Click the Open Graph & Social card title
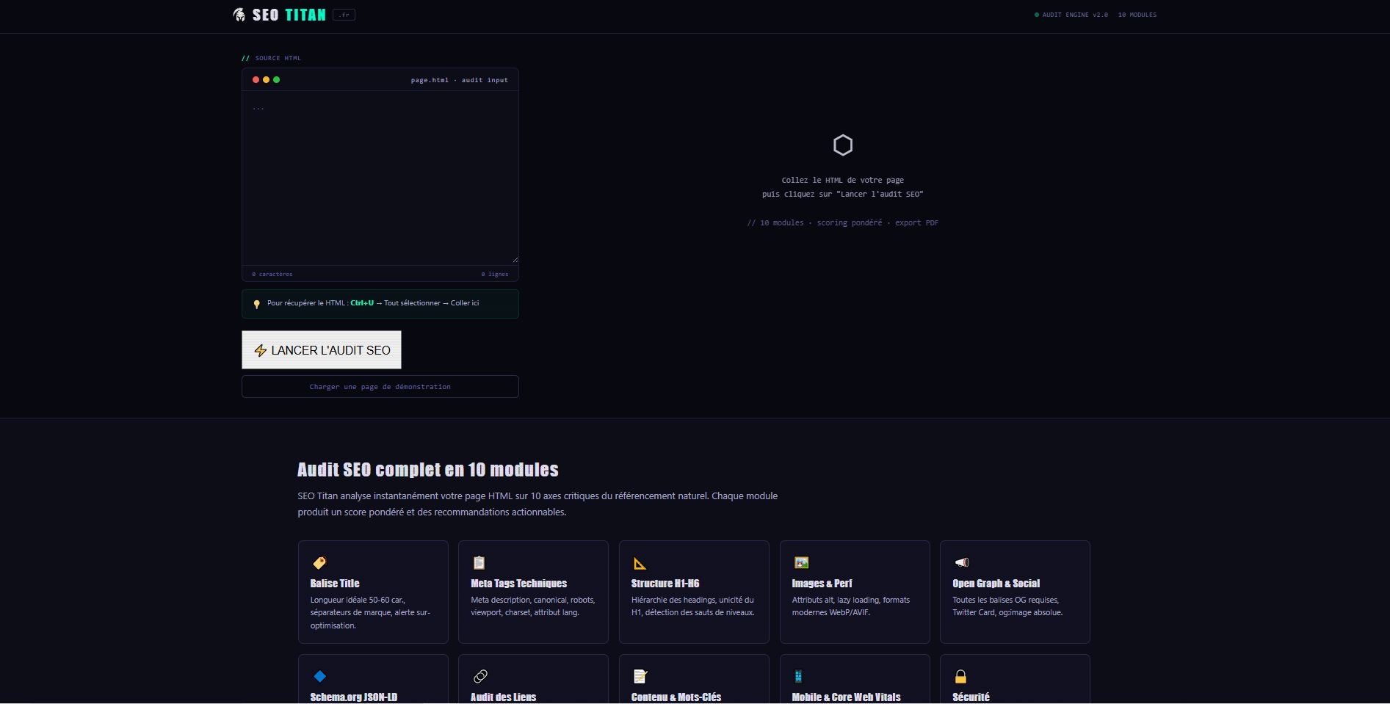This screenshot has height=704, width=1390. click(x=996, y=584)
